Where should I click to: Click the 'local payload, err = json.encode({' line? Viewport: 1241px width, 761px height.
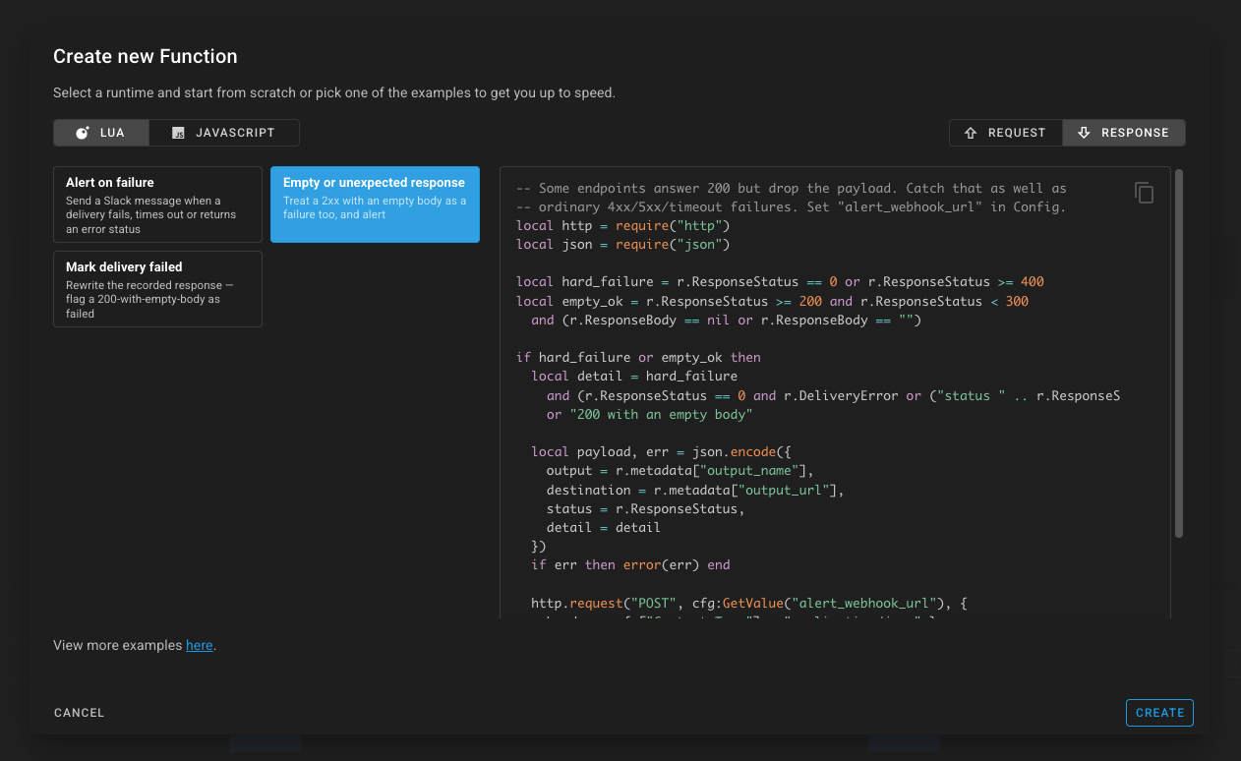[661, 452]
